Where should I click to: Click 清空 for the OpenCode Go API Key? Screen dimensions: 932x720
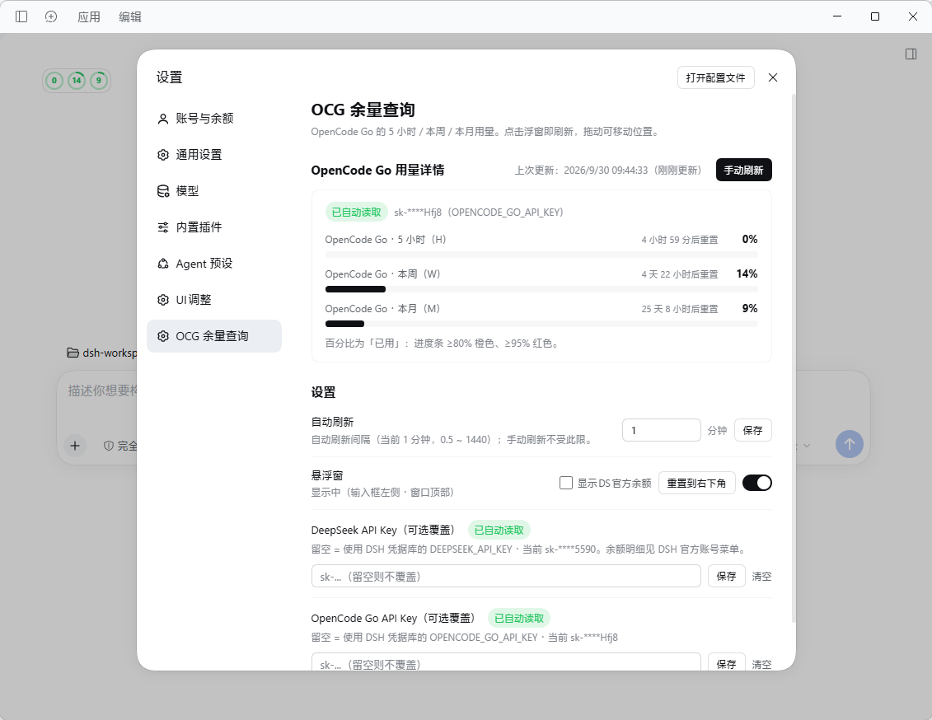coord(761,664)
